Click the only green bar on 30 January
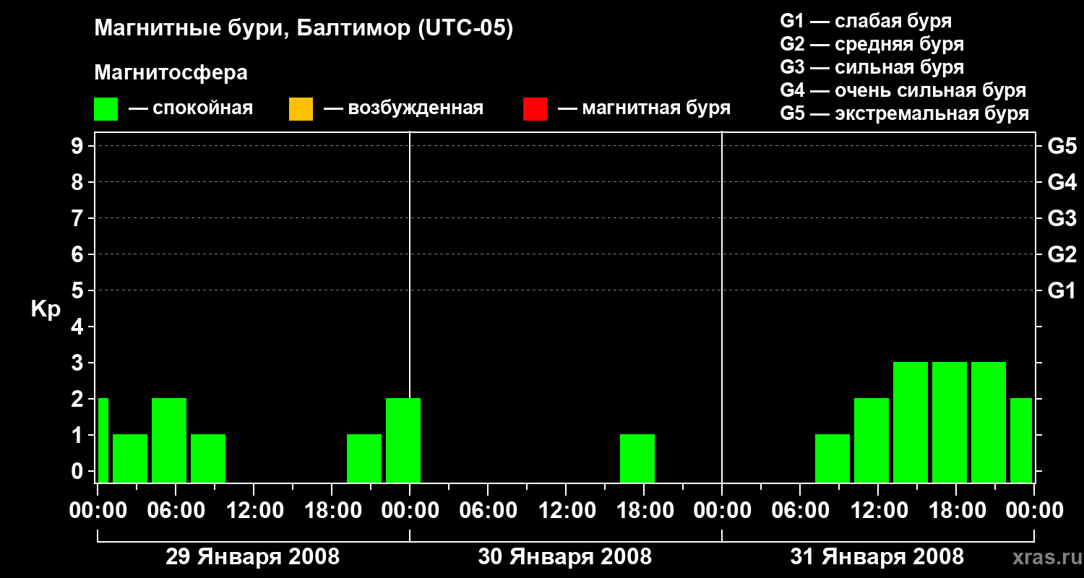Viewport: 1084px width, 578px height. point(637,458)
